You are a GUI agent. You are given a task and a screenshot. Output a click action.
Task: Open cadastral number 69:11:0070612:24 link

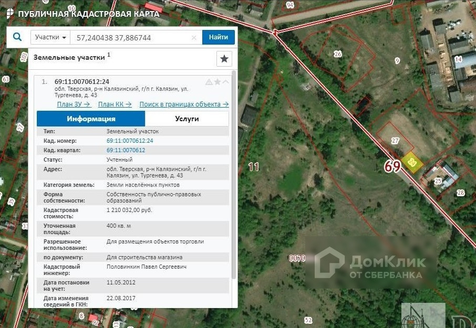pos(130,141)
